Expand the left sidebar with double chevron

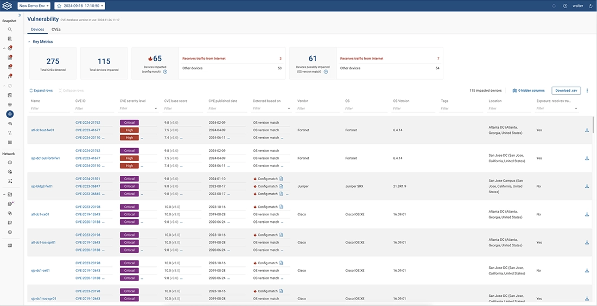click(20, 15)
